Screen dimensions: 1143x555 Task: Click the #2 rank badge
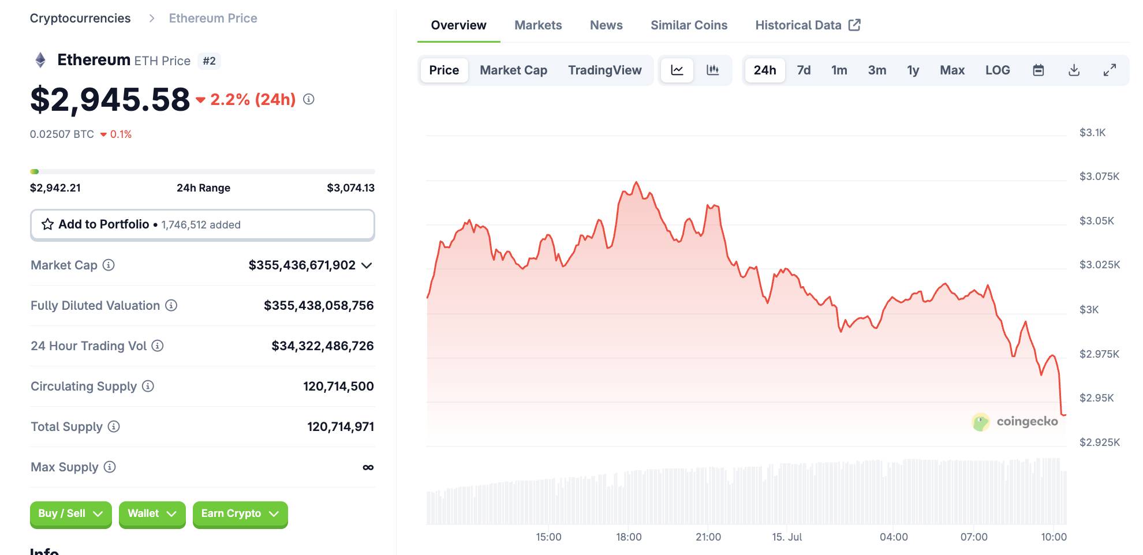click(209, 61)
